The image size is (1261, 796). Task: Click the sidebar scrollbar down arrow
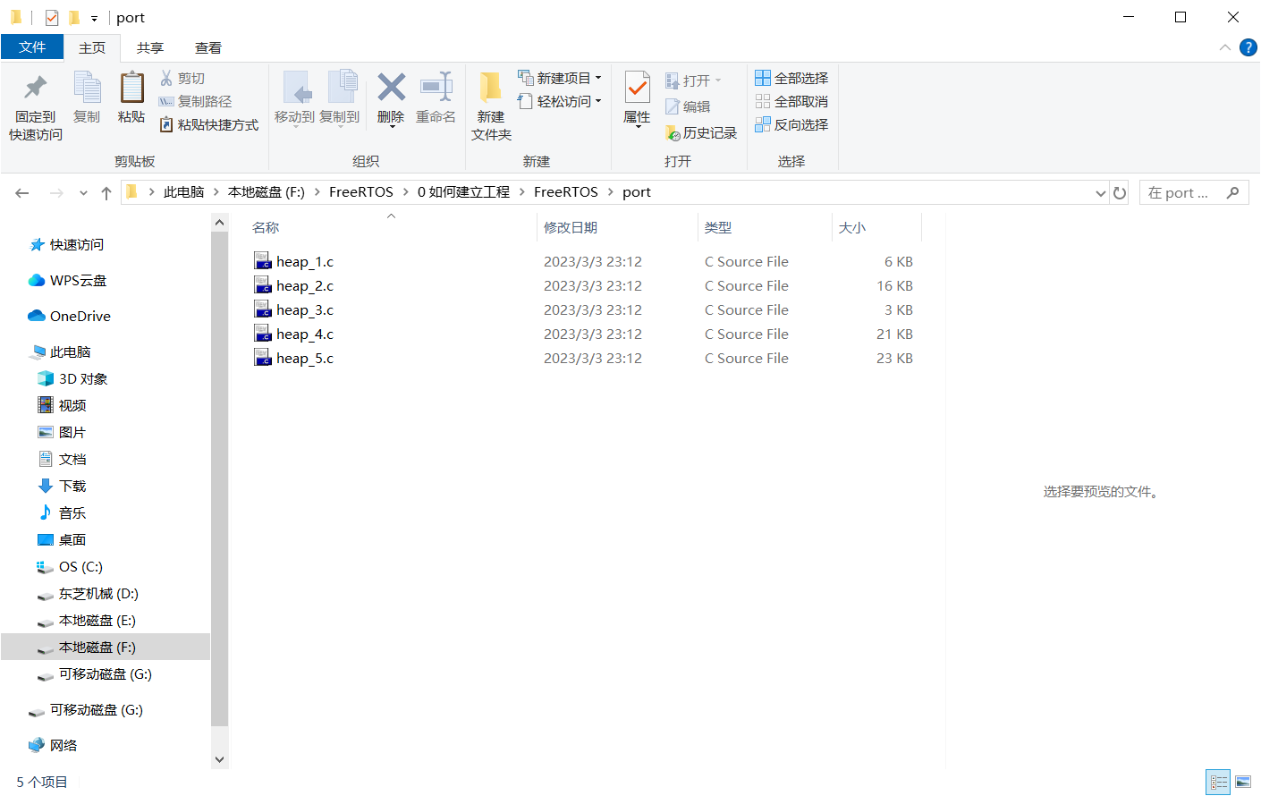coord(220,759)
